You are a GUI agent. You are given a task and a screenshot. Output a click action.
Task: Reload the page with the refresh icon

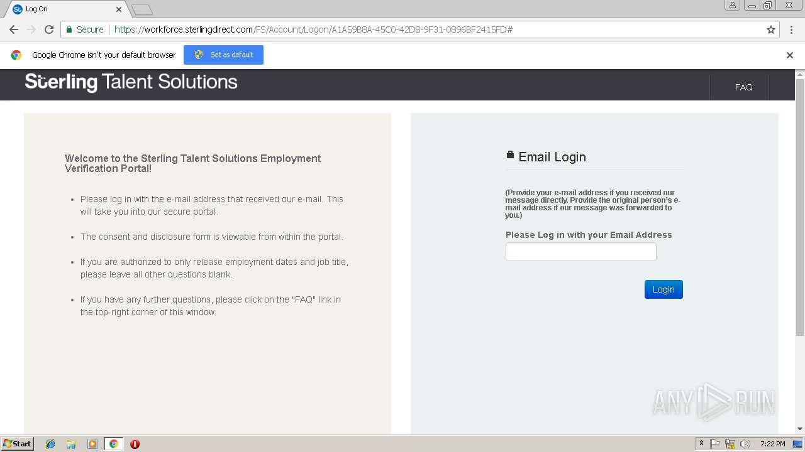coord(49,30)
